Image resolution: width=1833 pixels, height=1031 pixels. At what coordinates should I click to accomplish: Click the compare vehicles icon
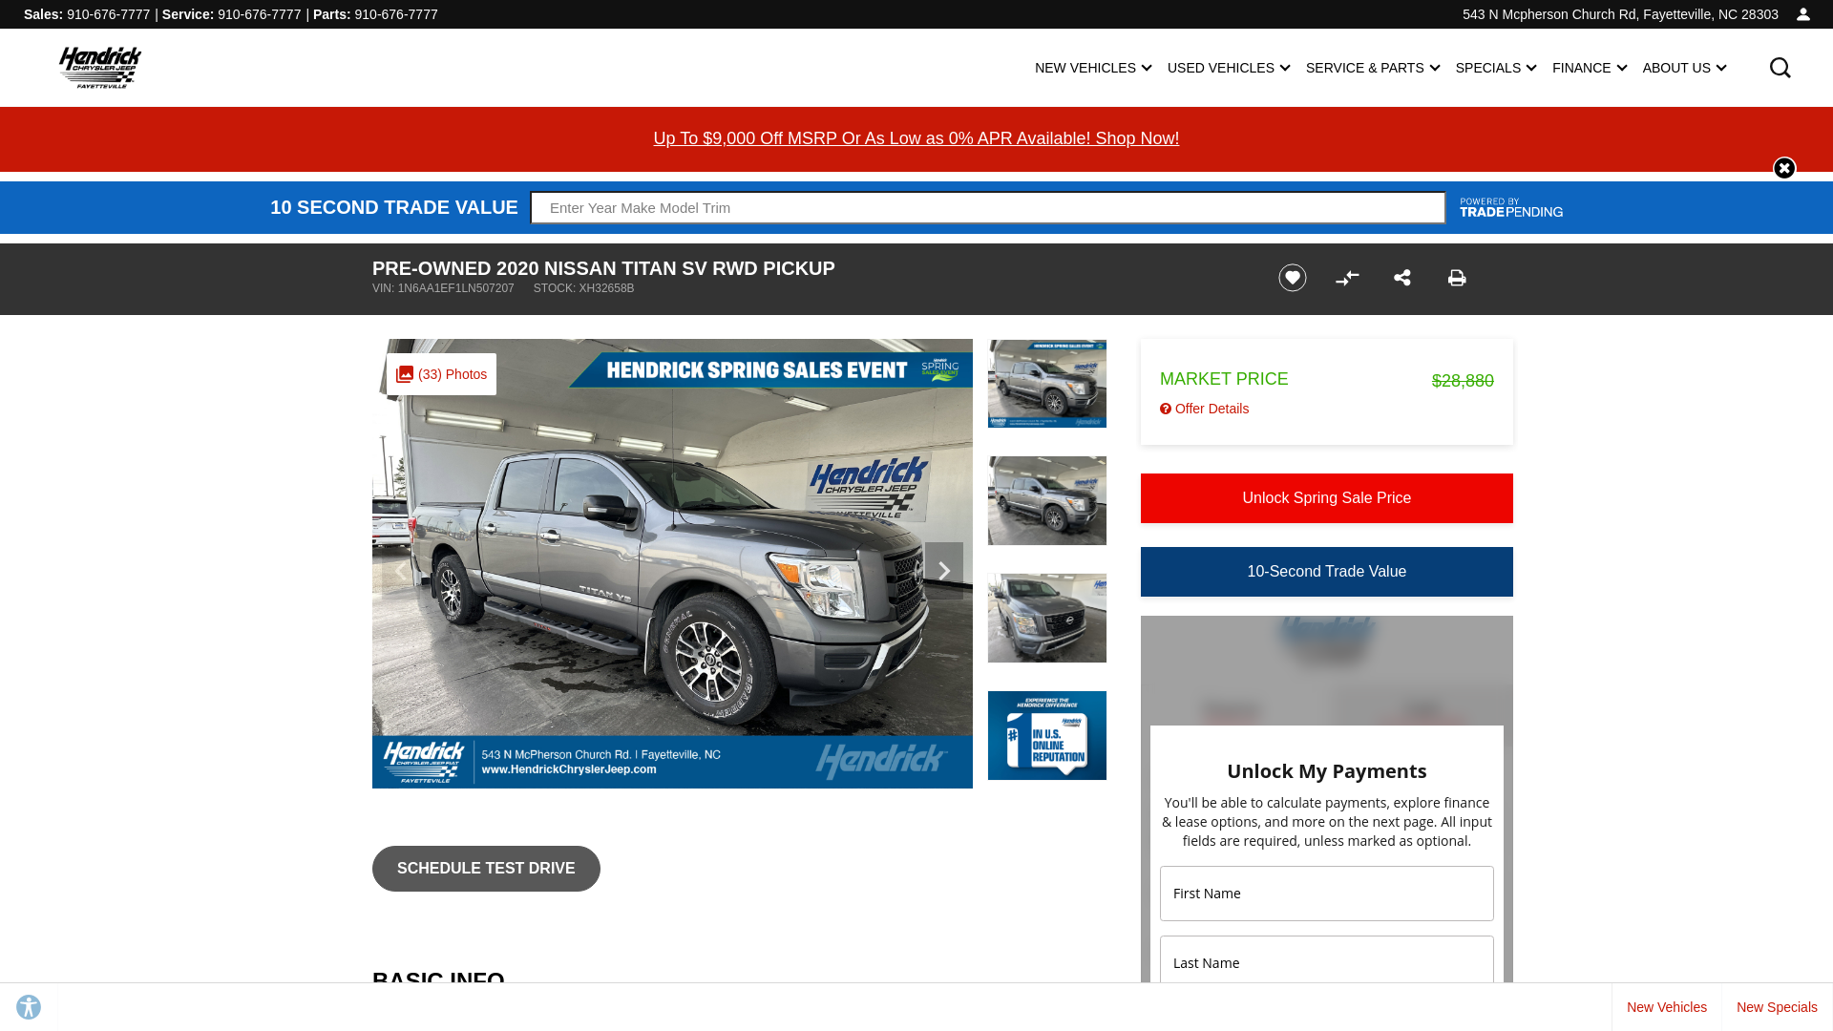1347,278
